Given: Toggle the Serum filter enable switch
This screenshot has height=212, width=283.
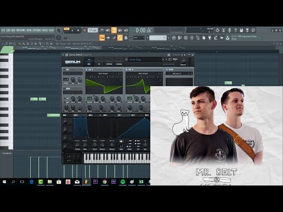Looking at the screenshot, I should pos(167,69).
